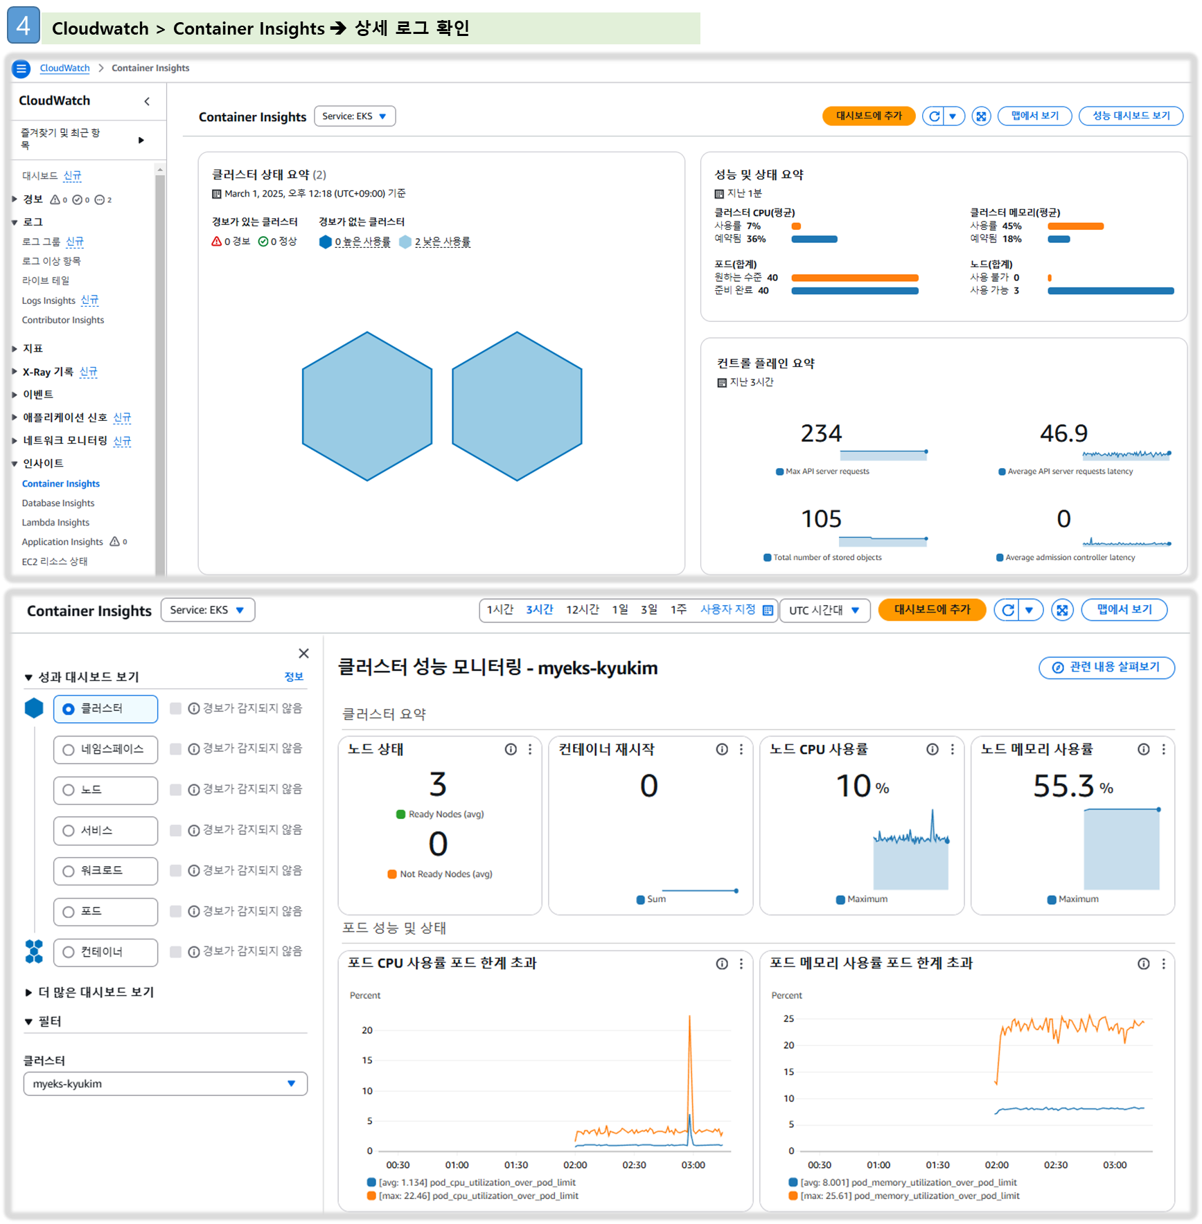Select the 워크로드 radio option

[68, 871]
